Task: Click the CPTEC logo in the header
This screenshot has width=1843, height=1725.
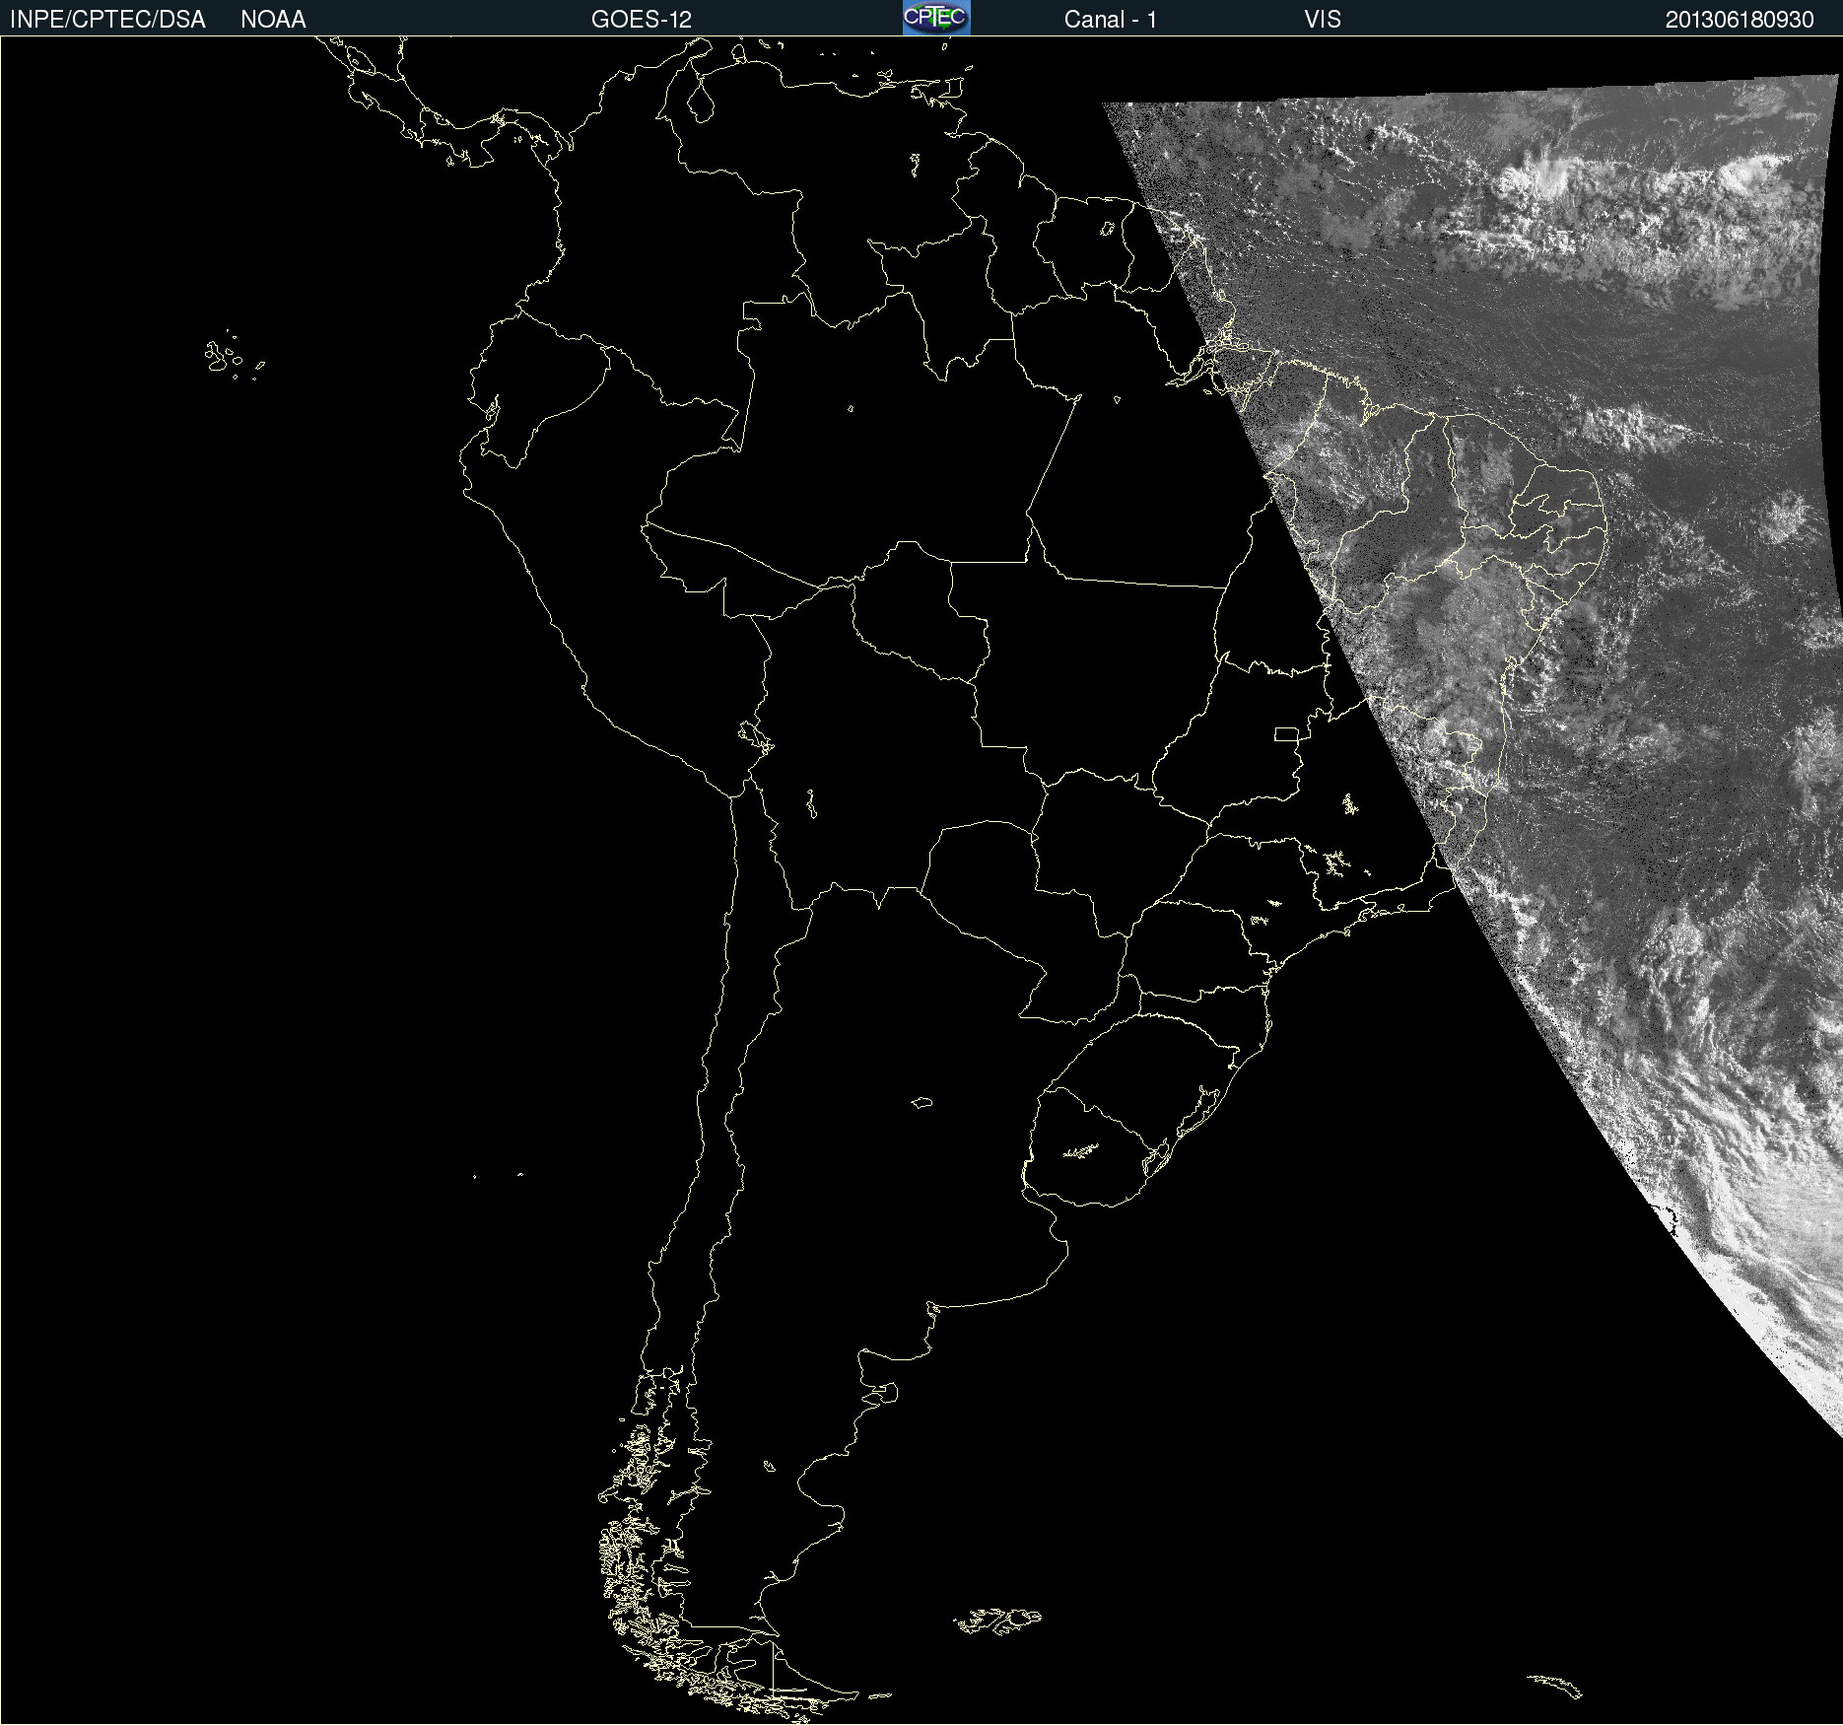Action: coord(936,18)
